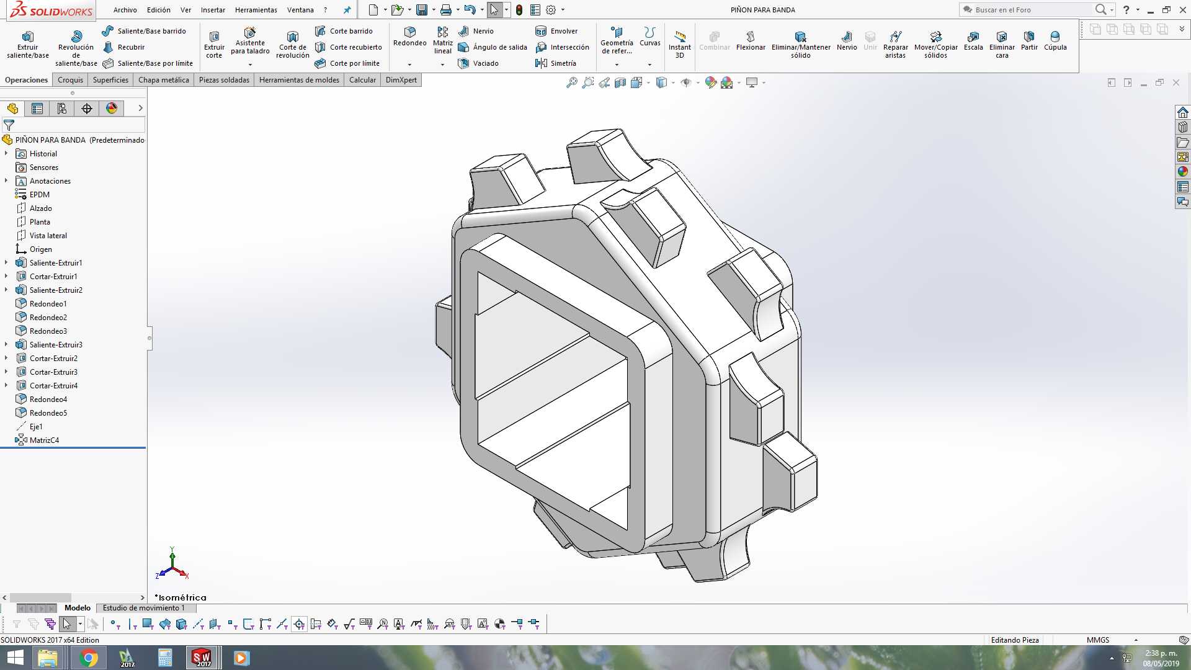
Task: Open the DisplayManager appearance tab
Action: tap(112, 109)
